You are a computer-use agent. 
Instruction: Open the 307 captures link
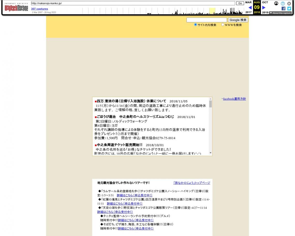coord(40,9)
